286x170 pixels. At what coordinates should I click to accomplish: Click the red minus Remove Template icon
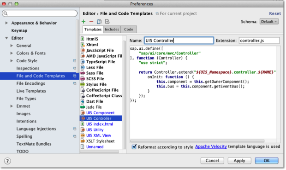[x=91, y=22]
